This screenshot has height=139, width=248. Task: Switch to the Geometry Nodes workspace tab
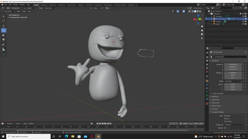tap(120, 5)
